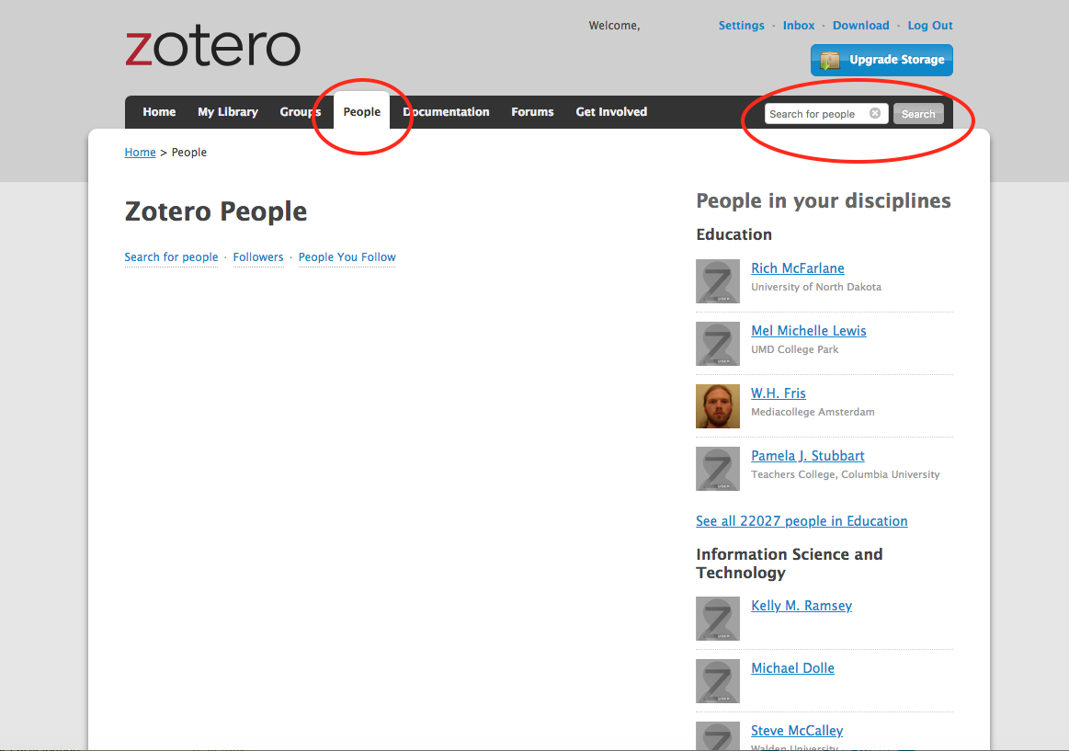Click Mel Michelle Lewis avatar icon
1069x751 pixels.
[x=717, y=344]
